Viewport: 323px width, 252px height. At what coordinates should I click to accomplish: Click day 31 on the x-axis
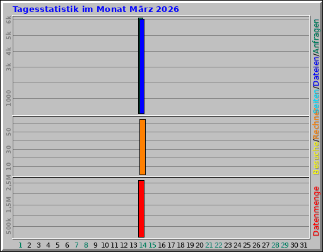coord(303,245)
